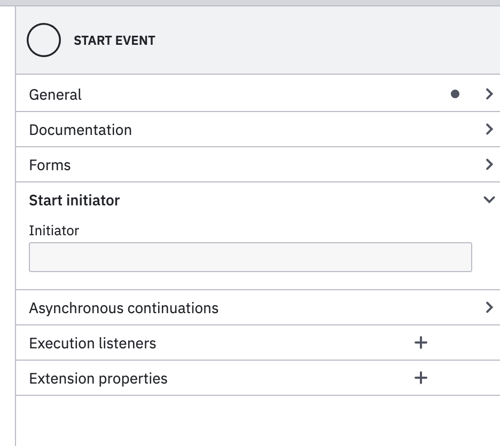Screen dimensions: 500x446
Task: Click the Start Event circle icon
Action: 43,40
